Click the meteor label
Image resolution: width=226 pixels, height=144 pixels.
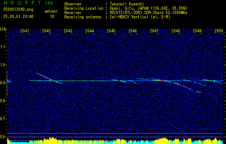coord(51,11)
